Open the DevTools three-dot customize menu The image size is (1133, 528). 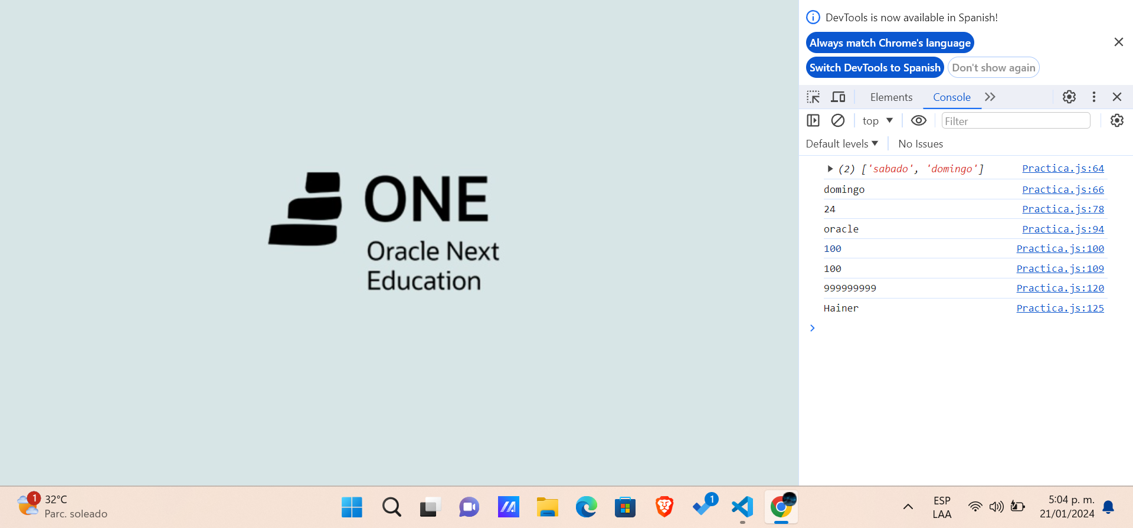(1094, 97)
